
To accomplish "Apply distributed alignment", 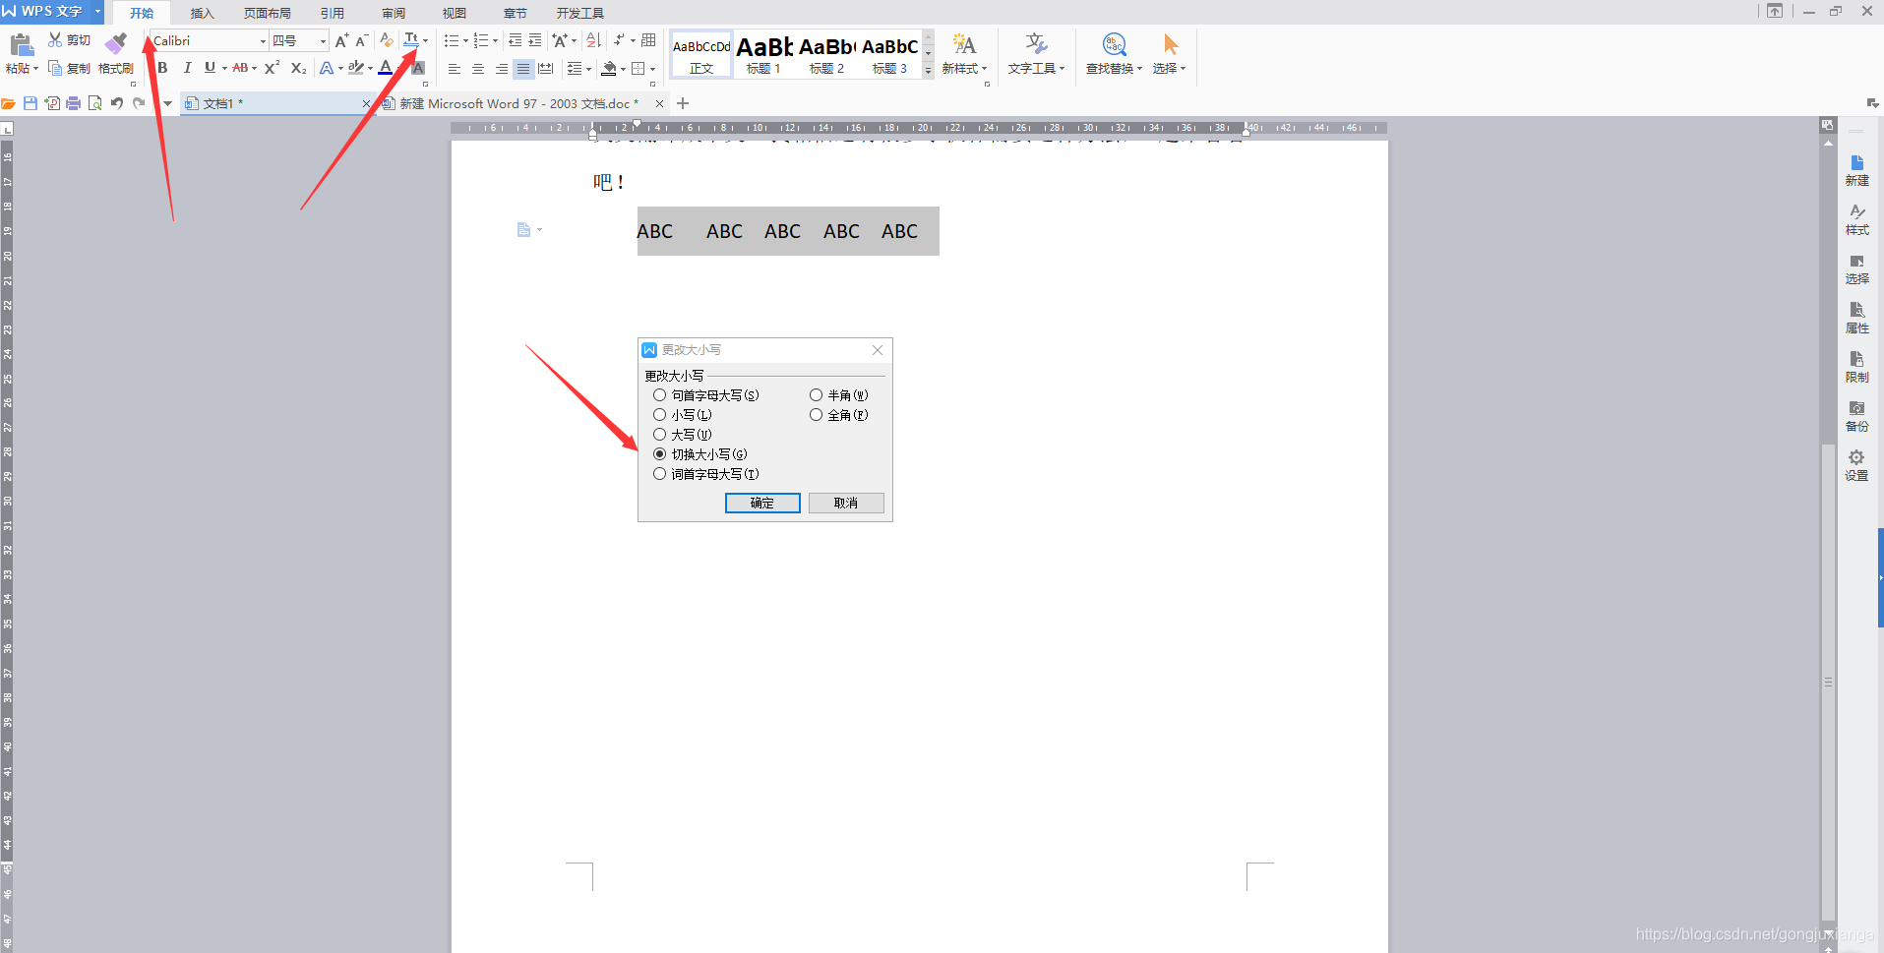I will (x=546, y=69).
